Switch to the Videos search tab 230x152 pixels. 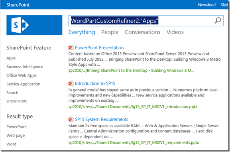pyautogui.click(x=175, y=32)
